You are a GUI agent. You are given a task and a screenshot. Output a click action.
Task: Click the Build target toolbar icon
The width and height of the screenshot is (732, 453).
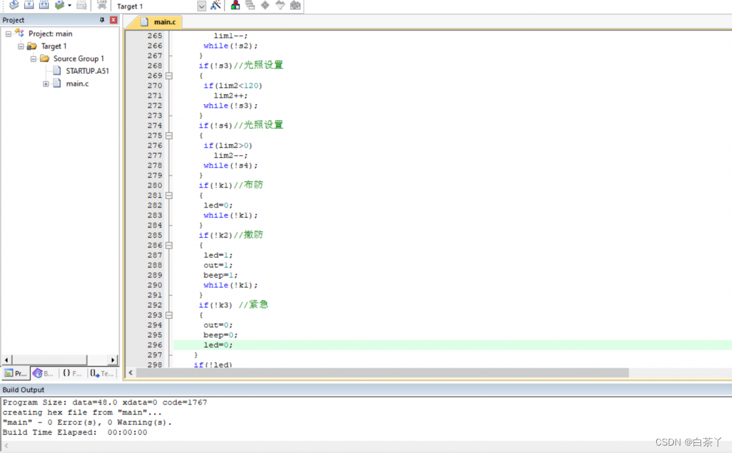[x=29, y=5]
